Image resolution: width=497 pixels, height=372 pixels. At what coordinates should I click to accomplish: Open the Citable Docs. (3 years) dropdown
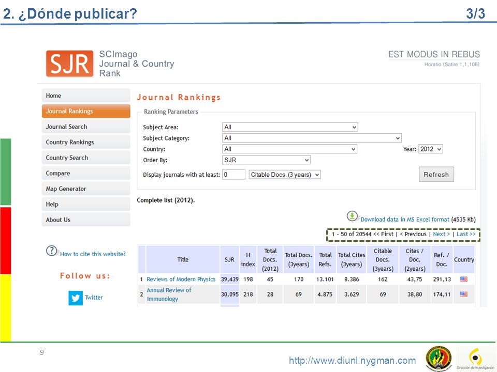click(x=285, y=175)
